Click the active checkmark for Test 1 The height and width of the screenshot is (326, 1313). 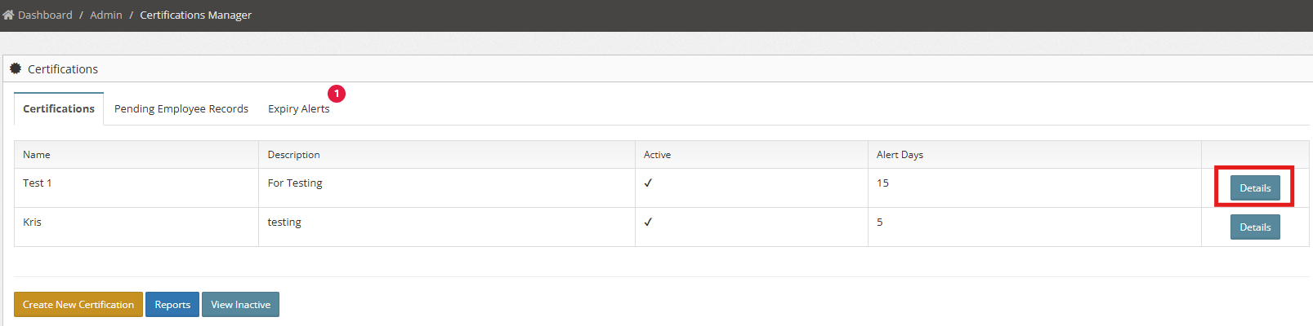pyautogui.click(x=648, y=183)
